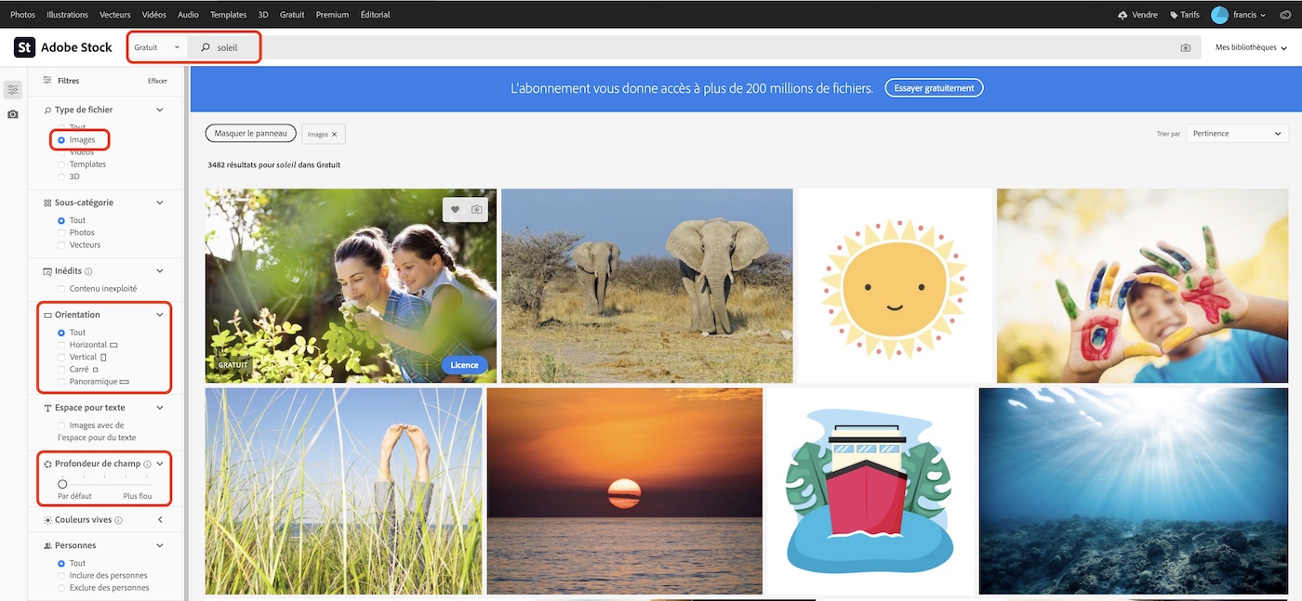Open the Illustrations menu in the top bar

click(x=67, y=14)
